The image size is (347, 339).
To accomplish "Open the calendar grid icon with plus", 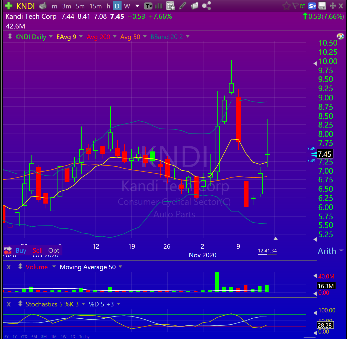I will [171, 6].
